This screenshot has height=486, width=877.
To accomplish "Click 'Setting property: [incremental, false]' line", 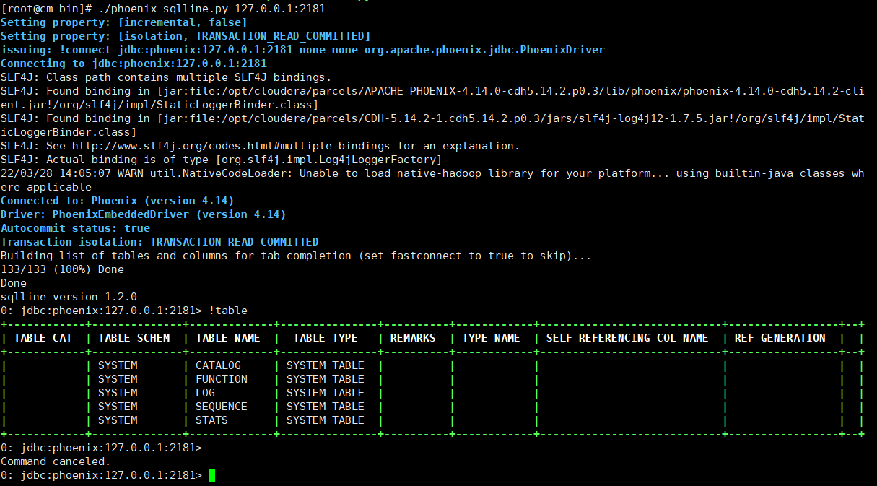I will [123, 22].
